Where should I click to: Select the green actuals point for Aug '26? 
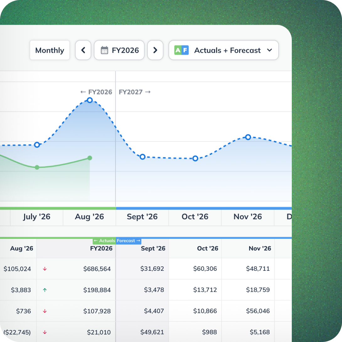(90, 158)
